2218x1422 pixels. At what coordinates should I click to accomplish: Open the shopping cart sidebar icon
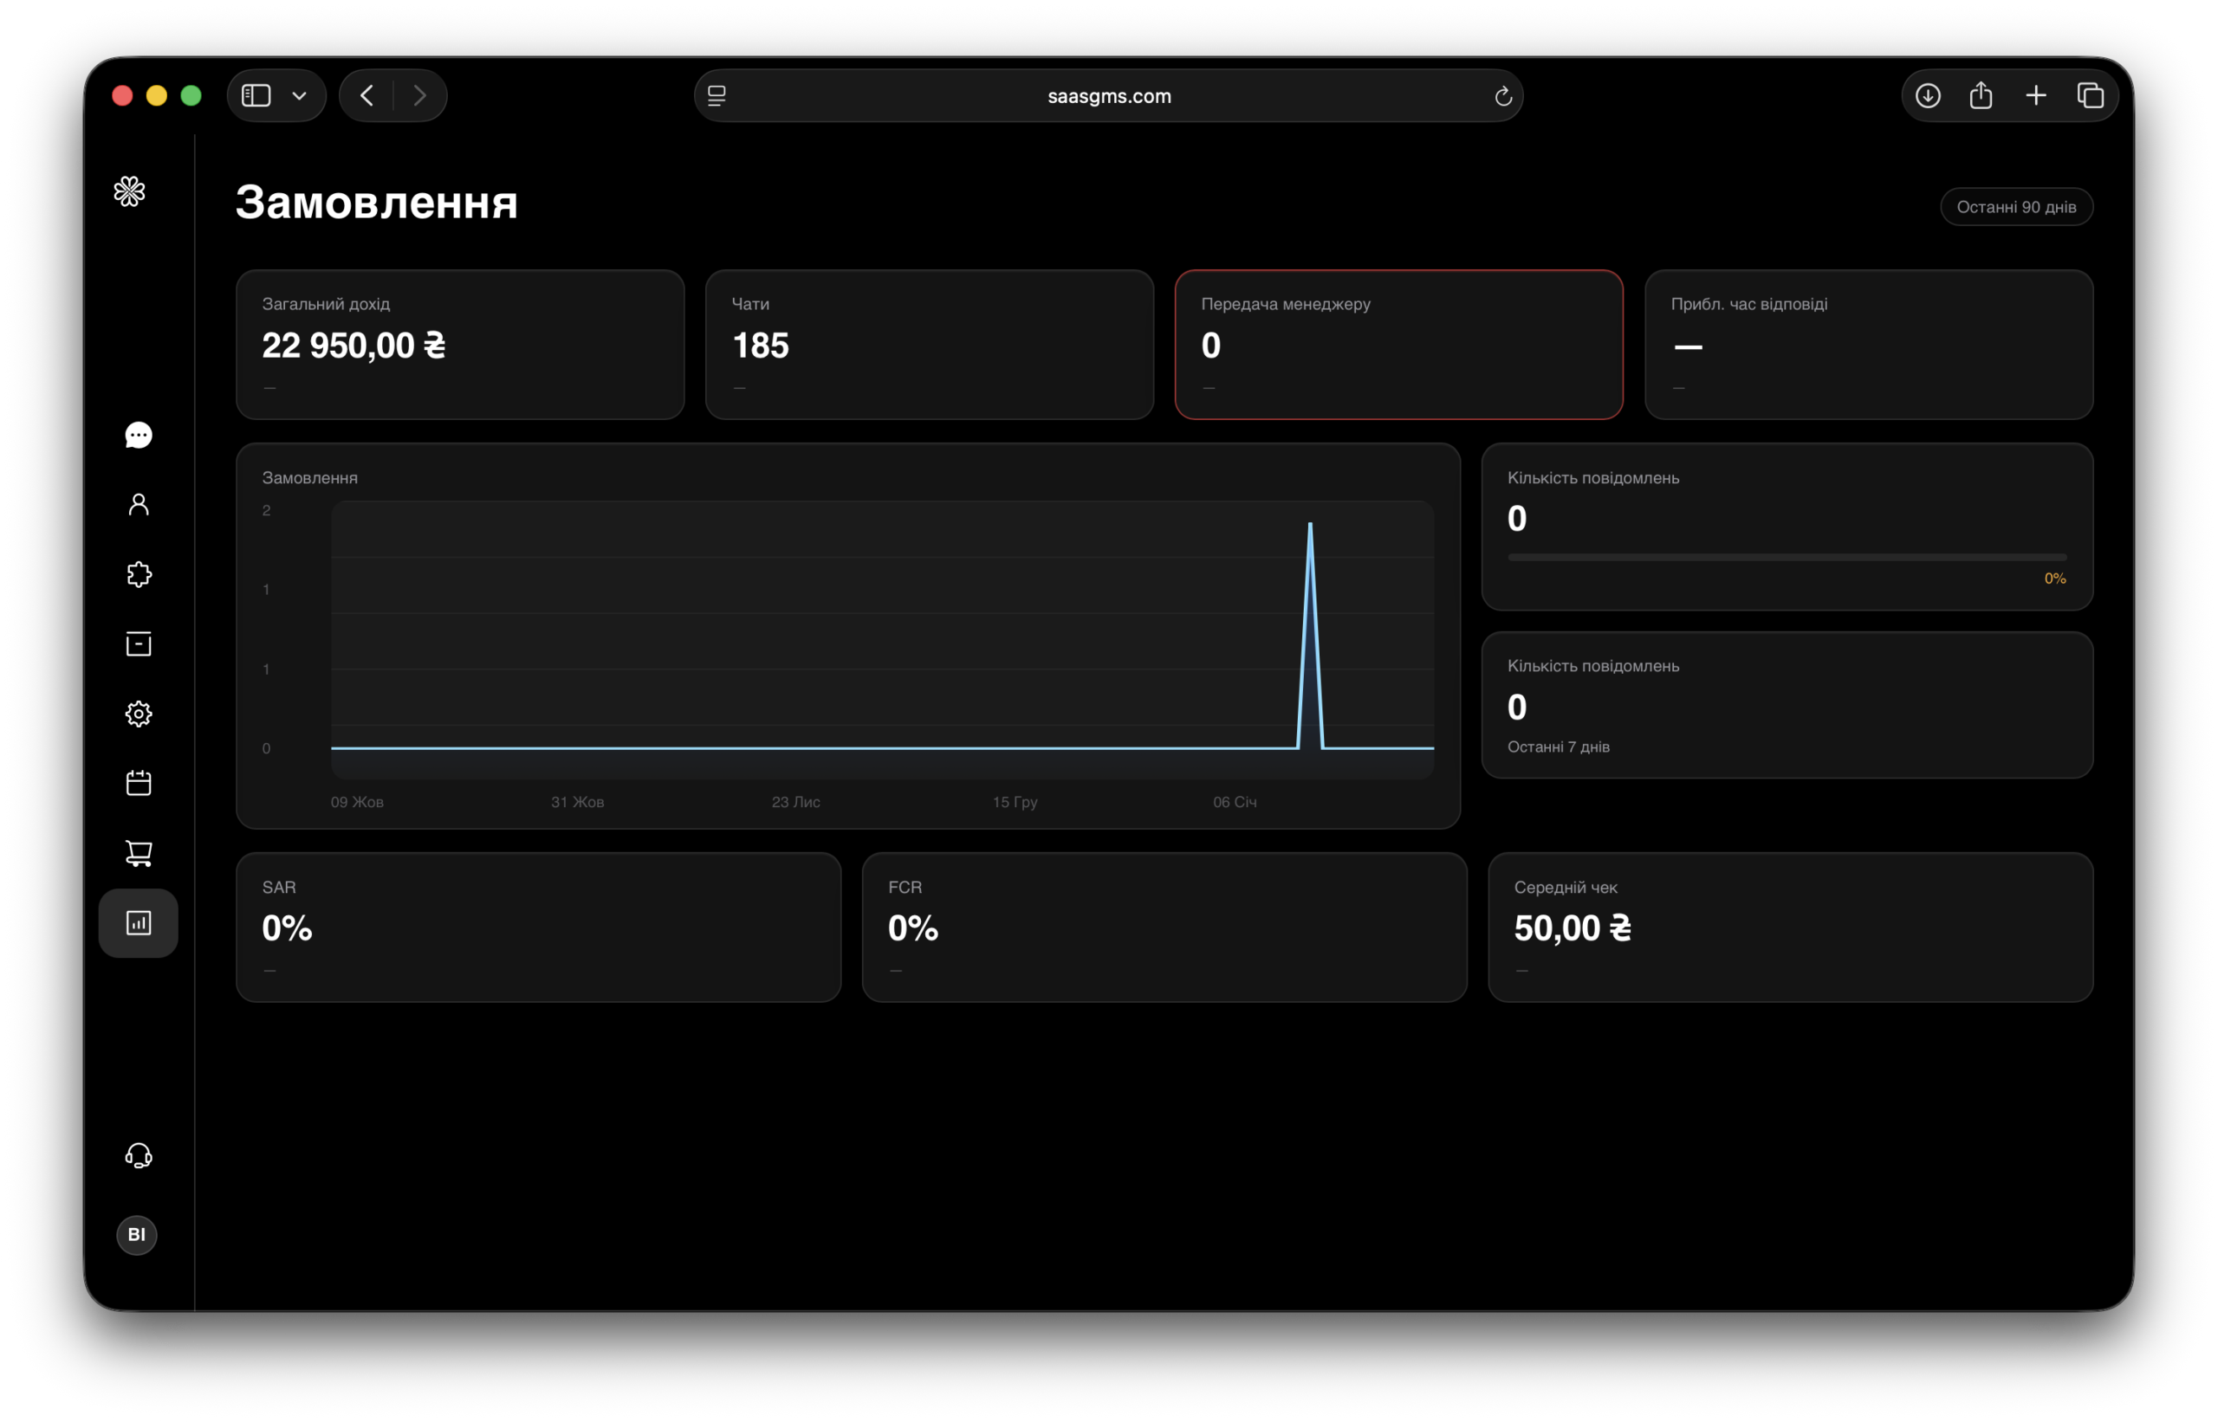click(x=139, y=852)
